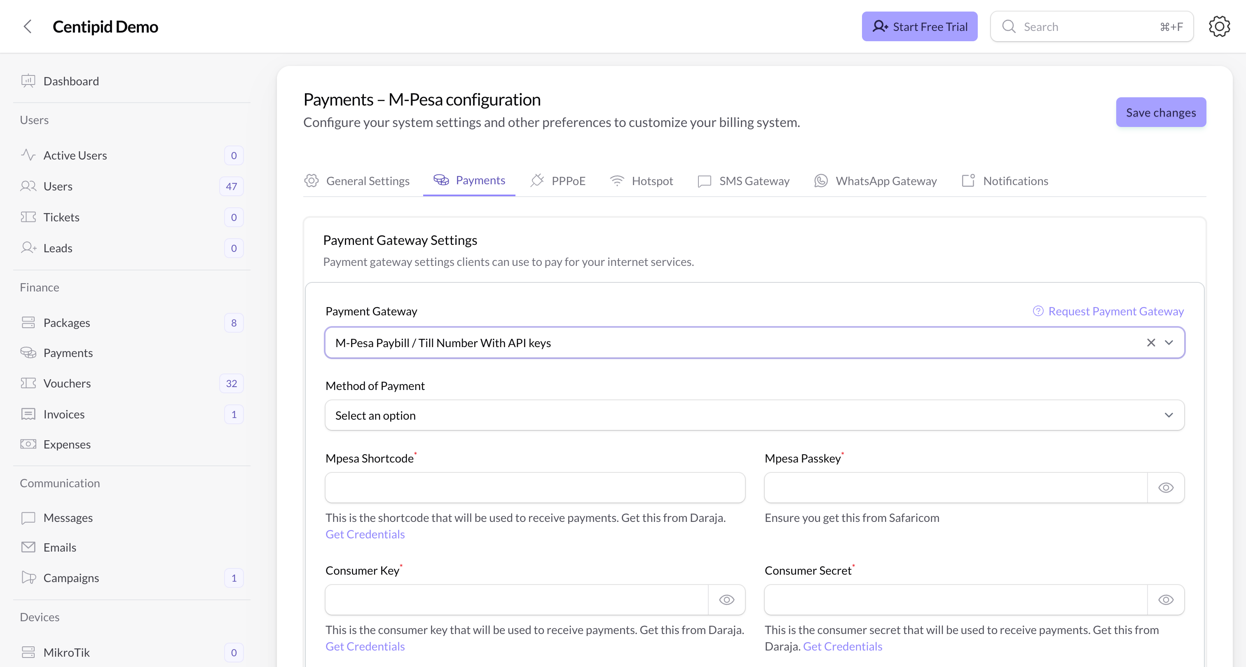Open the Dashboard from the sidebar
This screenshot has height=667, width=1246.
tap(72, 81)
